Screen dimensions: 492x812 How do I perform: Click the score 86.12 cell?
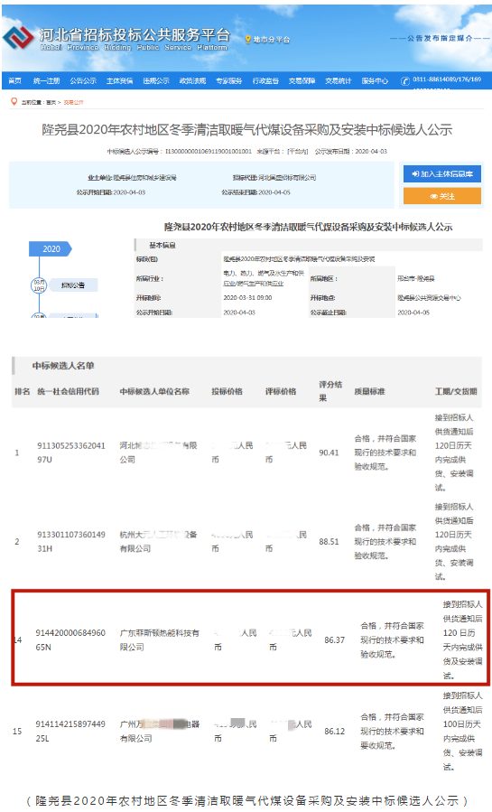(335, 732)
